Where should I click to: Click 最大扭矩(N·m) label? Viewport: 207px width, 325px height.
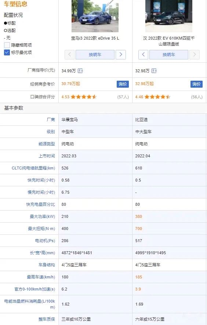[41, 229]
